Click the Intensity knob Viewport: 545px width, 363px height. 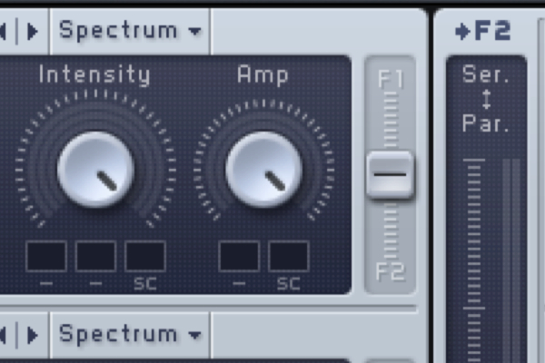click(x=96, y=170)
